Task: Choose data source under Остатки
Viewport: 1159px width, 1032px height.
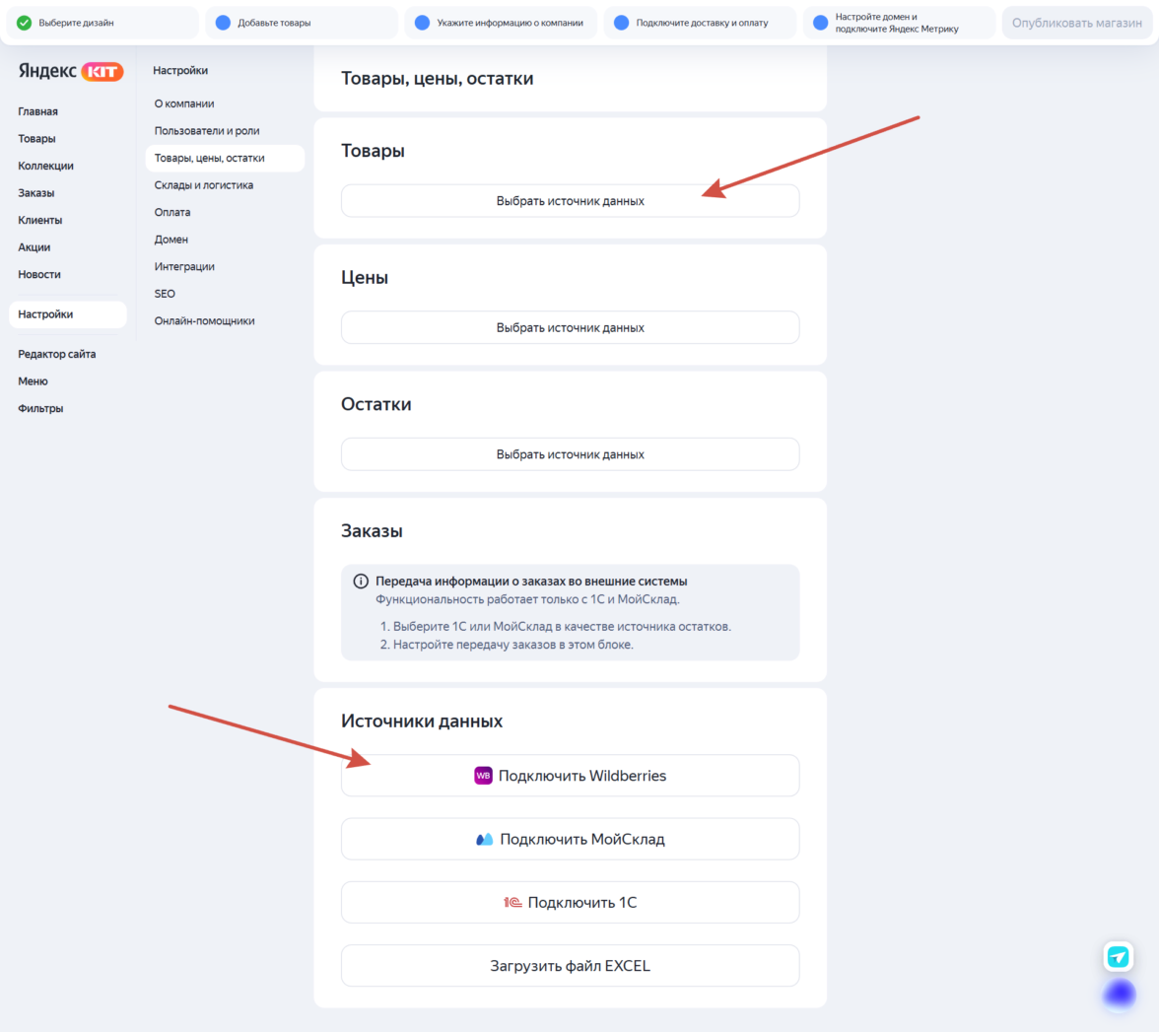Action: point(570,454)
